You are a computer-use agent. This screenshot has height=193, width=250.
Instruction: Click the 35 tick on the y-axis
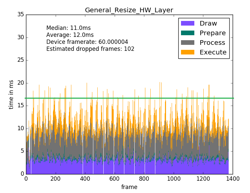point(20,15)
